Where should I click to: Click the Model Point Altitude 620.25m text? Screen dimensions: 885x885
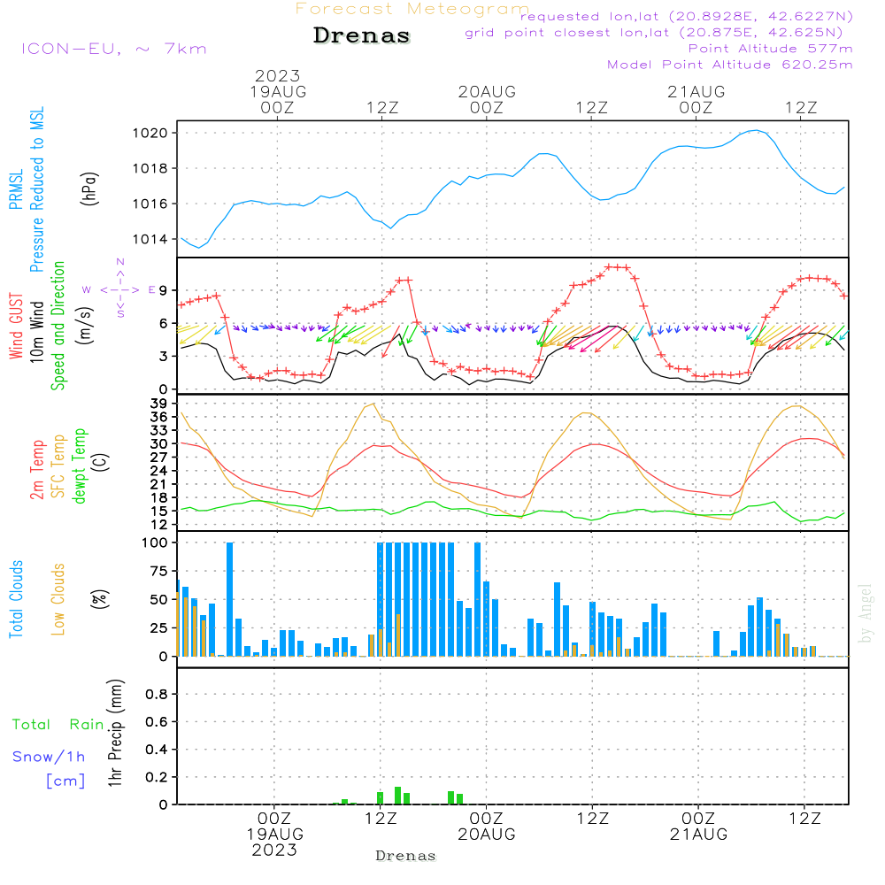[729, 65]
